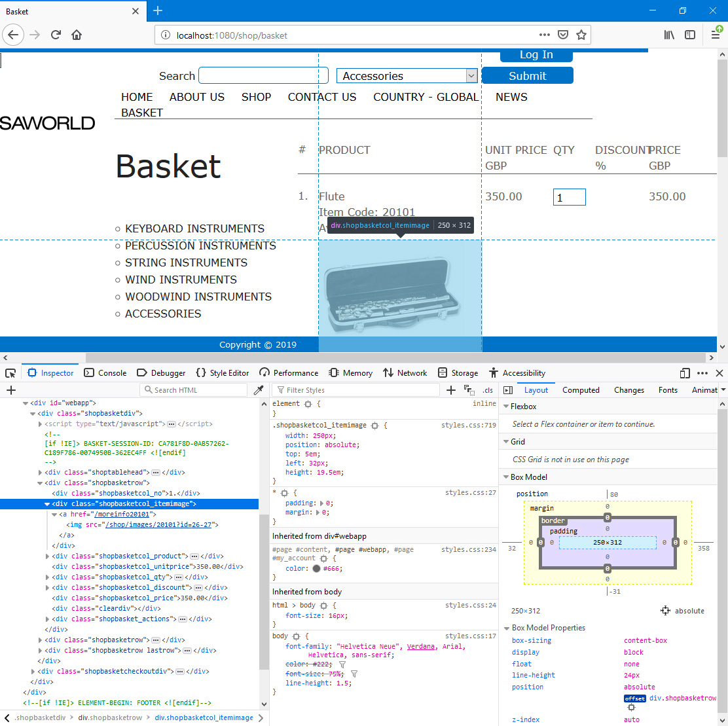Toggle the .cls classes panel

(488, 390)
